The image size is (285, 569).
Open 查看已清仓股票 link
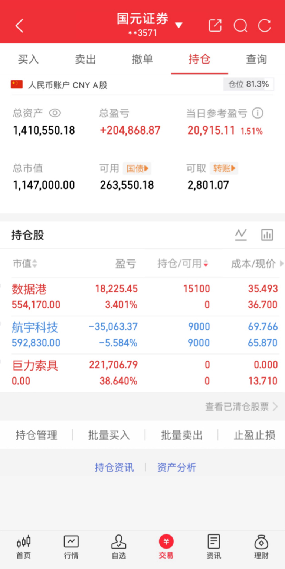coord(241,407)
